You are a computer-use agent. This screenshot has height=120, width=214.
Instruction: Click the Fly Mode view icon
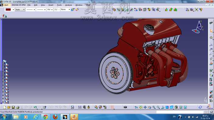136,107
